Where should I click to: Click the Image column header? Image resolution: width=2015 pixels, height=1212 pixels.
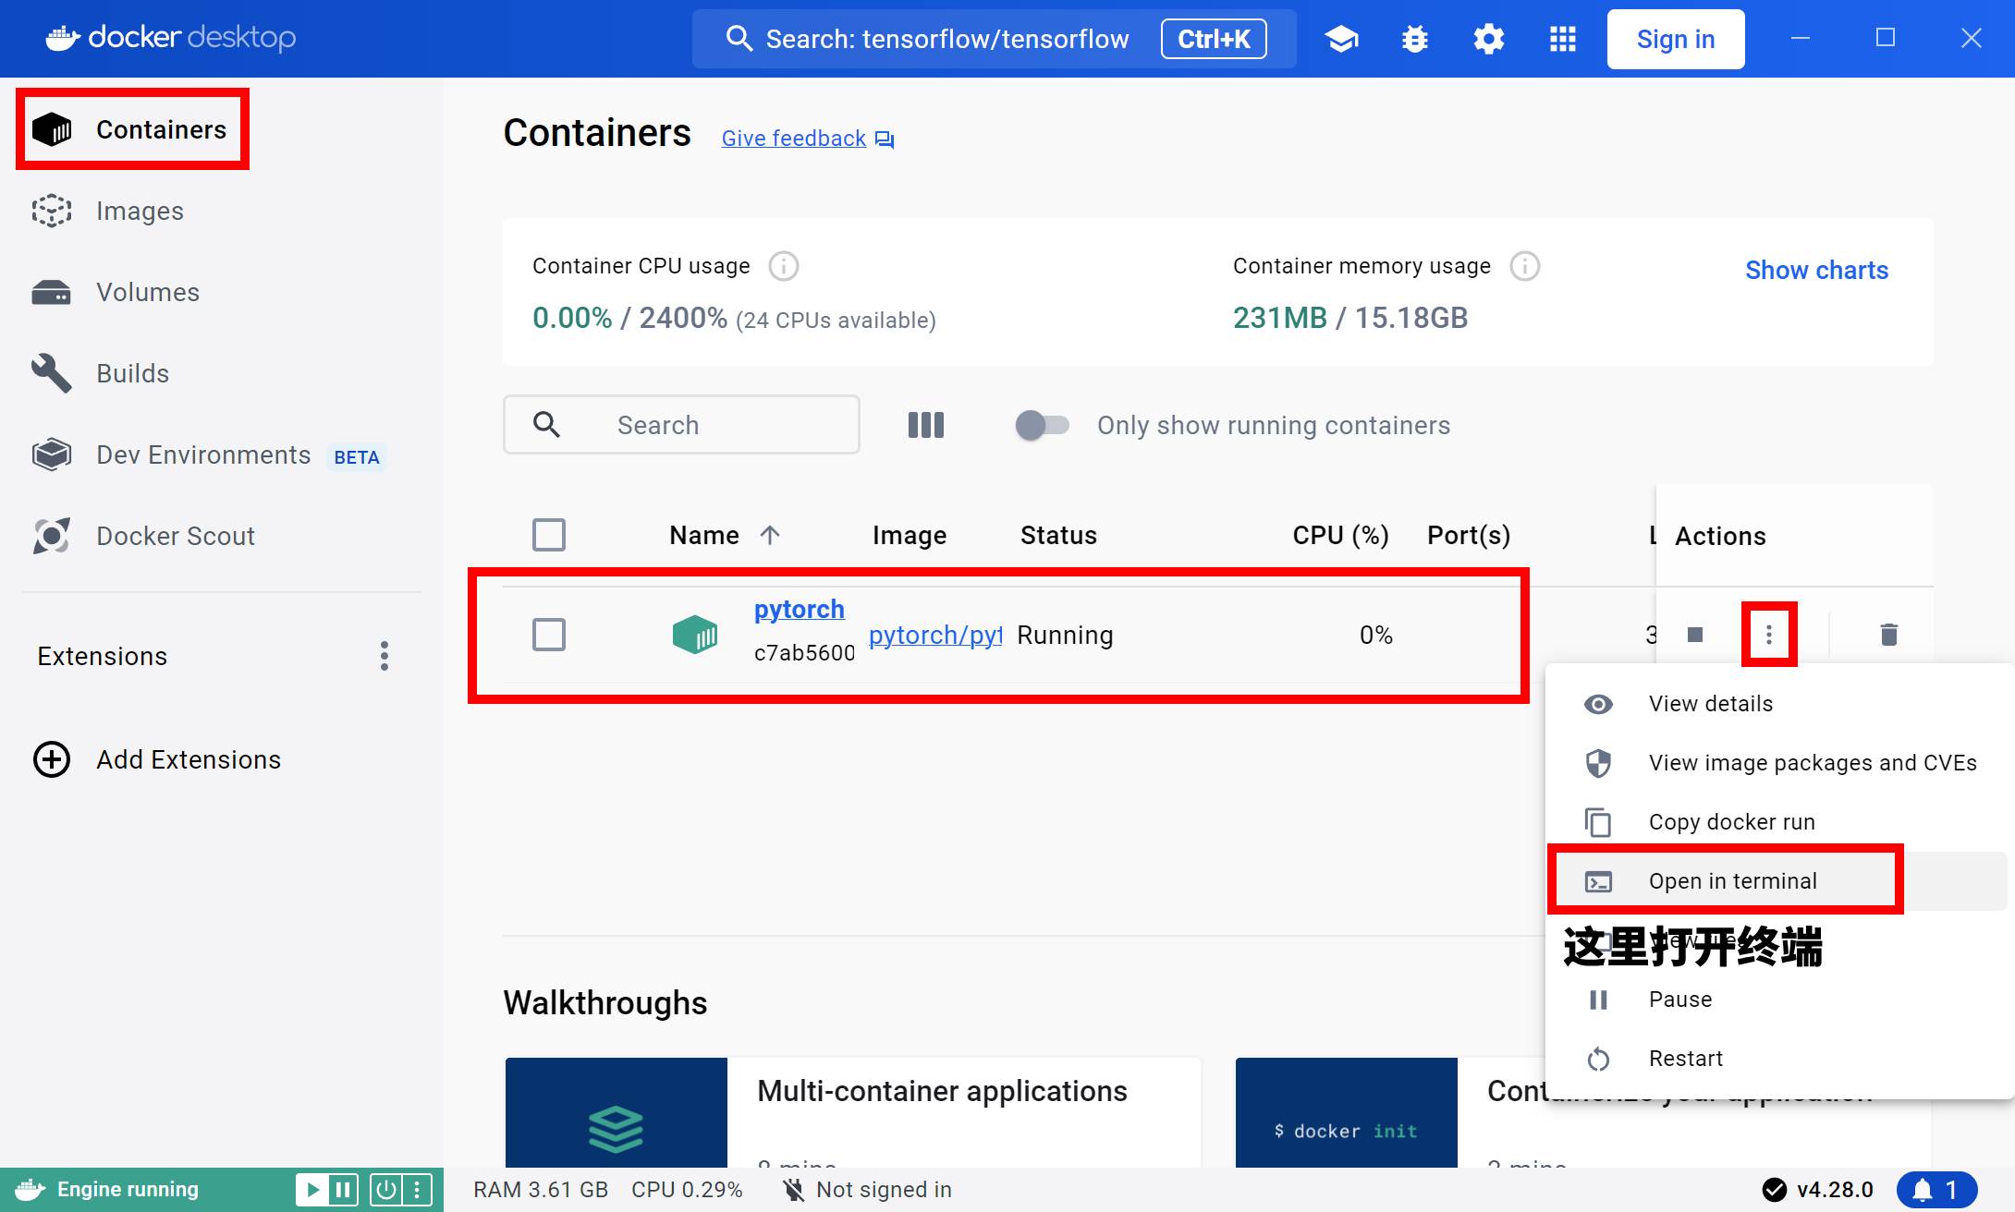click(910, 535)
